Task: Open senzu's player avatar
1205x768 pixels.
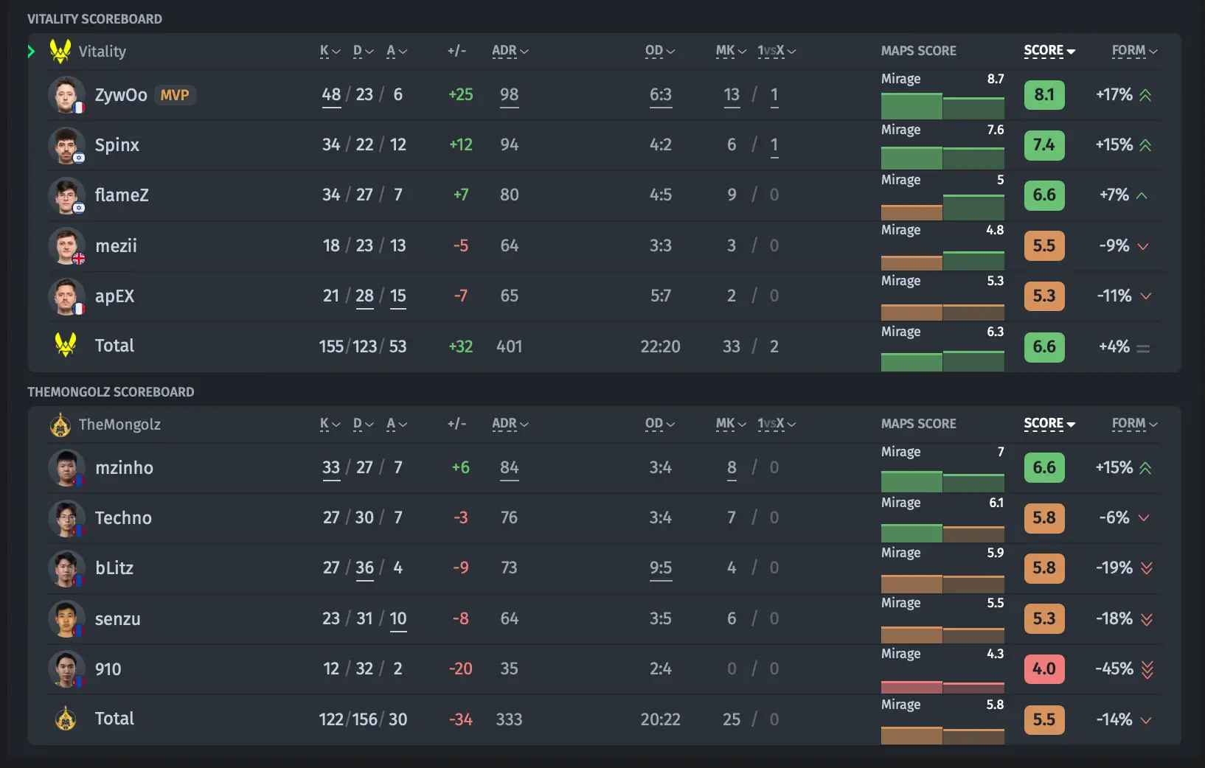Action: coord(66,618)
